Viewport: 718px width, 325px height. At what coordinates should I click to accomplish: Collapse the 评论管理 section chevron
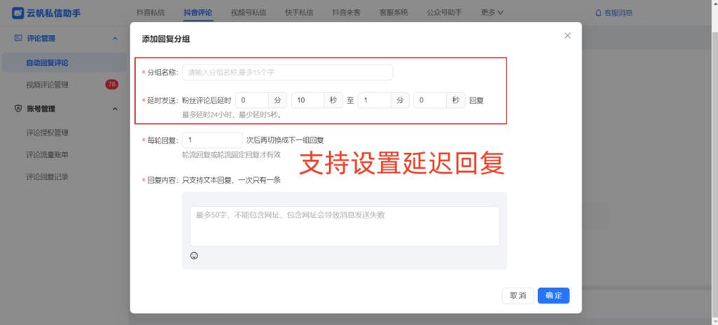115,39
